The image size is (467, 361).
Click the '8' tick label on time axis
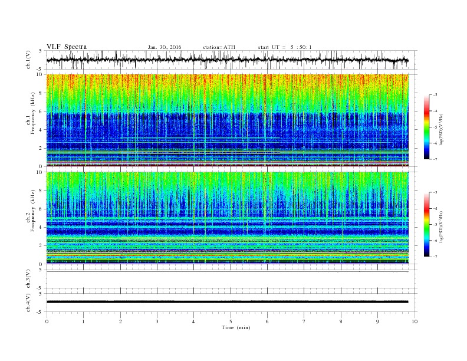pos(341,321)
